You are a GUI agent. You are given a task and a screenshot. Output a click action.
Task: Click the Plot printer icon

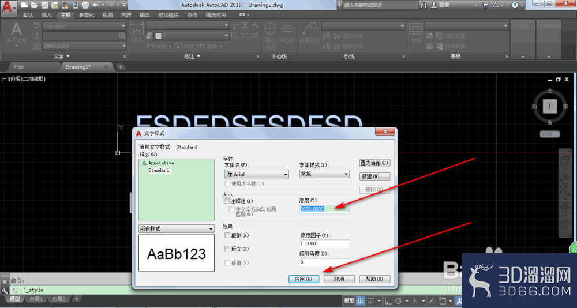(85, 5)
